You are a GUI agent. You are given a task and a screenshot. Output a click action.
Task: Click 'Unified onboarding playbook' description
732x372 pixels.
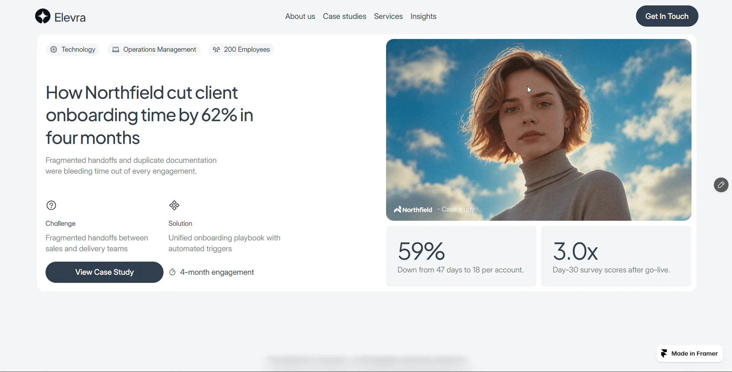coord(224,243)
